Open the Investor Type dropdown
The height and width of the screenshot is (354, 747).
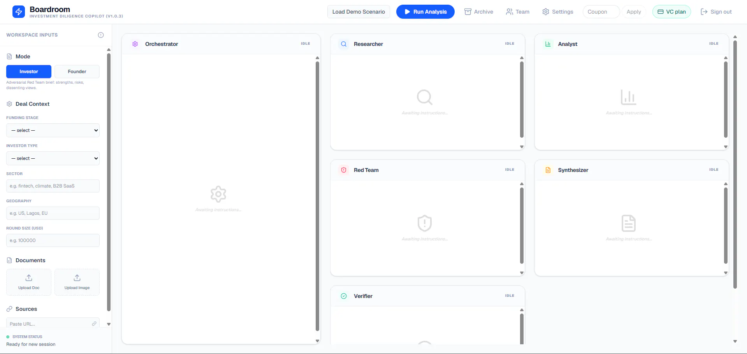click(x=53, y=158)
